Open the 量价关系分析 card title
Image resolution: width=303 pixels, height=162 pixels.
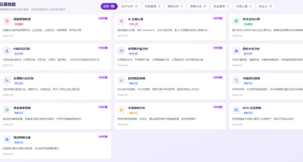(x=251, y=49)
